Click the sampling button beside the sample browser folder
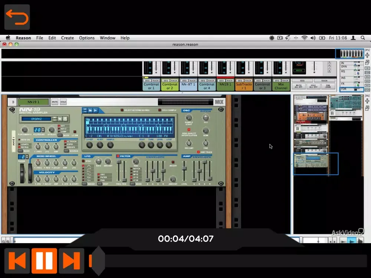Image resolution: width=371 pixels, height=278 pixels. click(95, 110)
